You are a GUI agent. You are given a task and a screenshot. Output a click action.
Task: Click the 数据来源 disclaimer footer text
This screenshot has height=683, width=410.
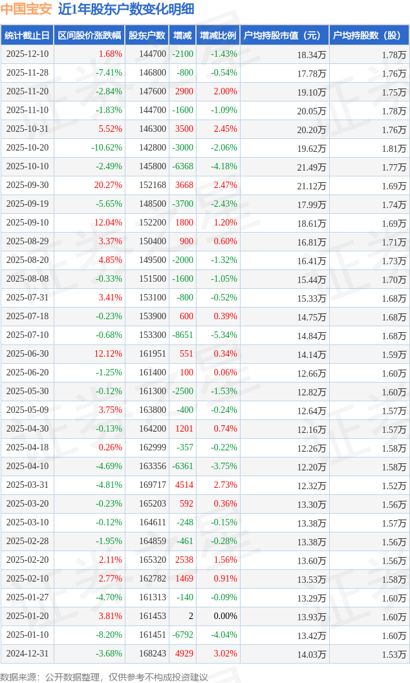point(104,677)
